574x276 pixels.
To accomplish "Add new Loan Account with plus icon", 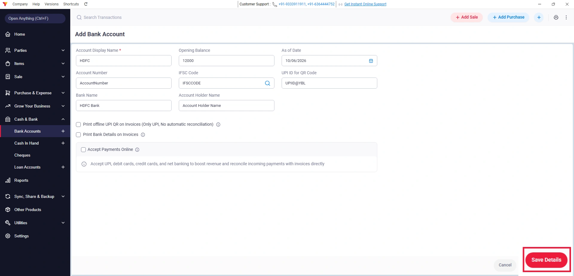I will [x=63, y=167].
